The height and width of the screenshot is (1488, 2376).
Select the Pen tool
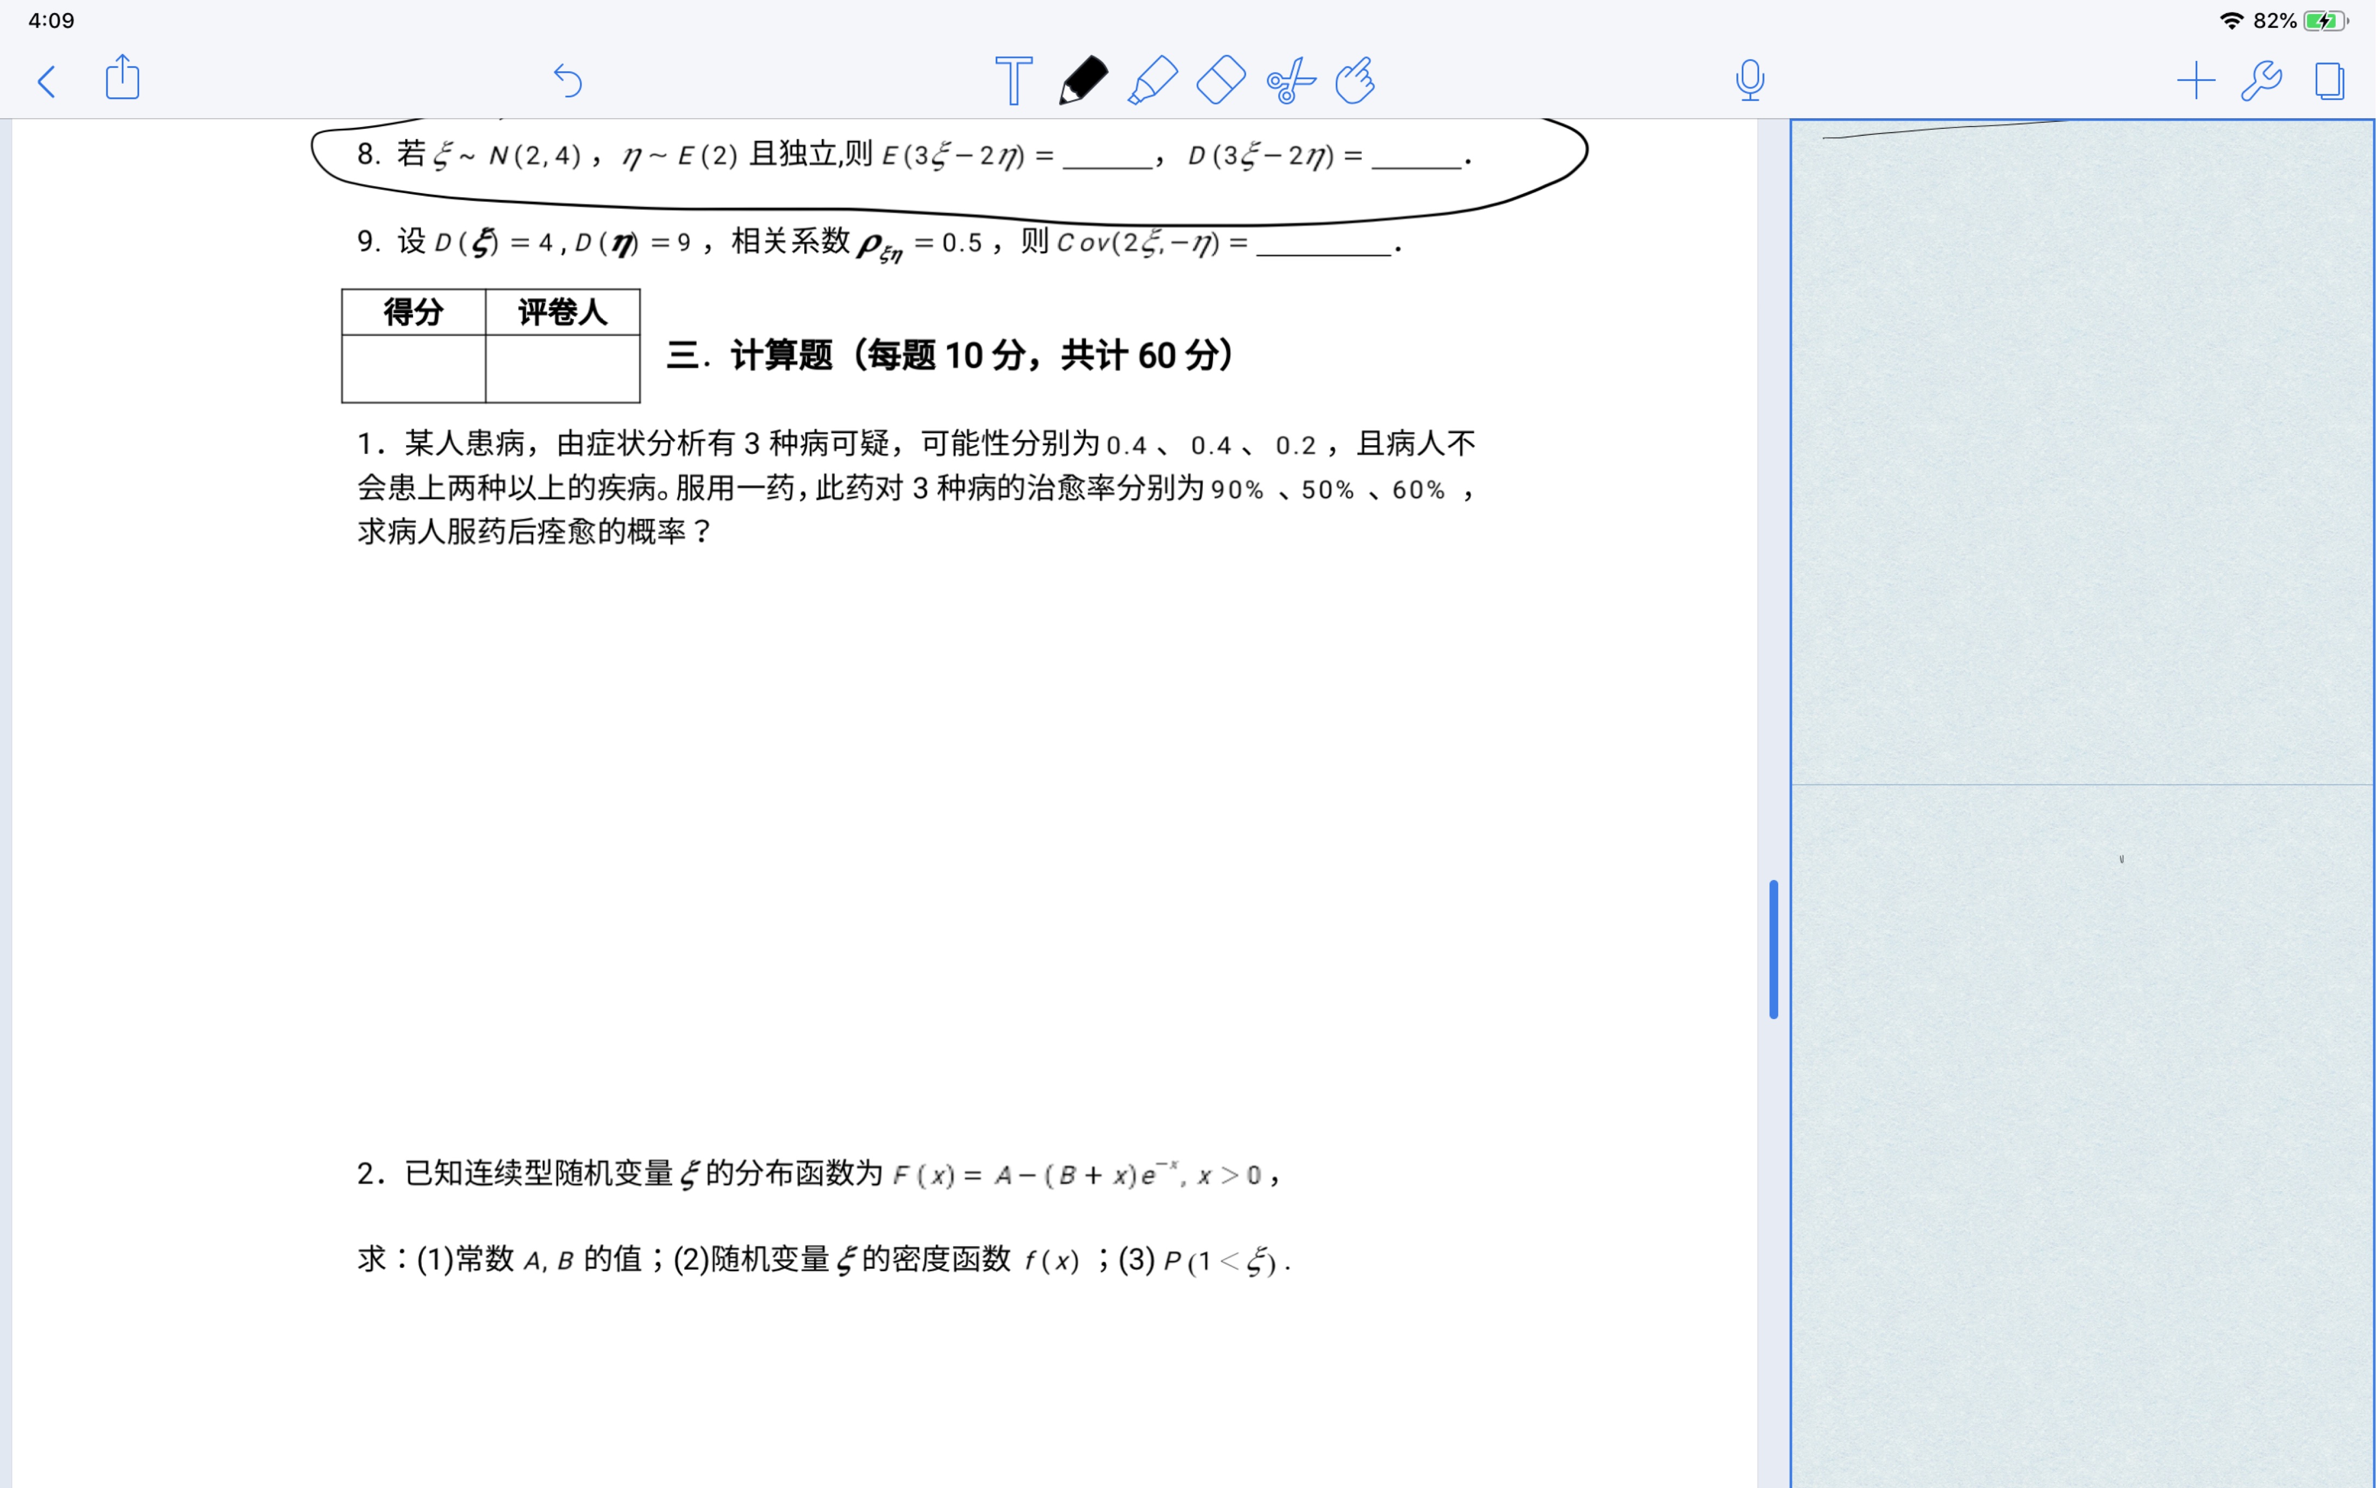click(x=1082, y=80)
